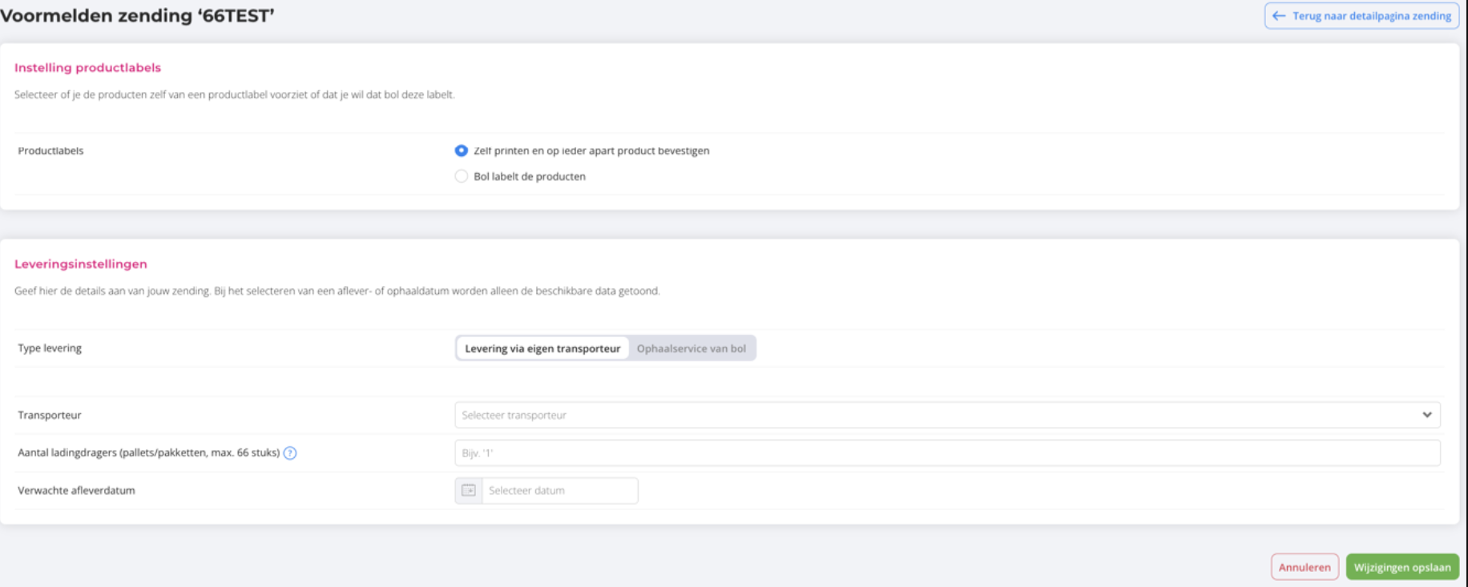The width and height of the screenshot is (1468, 587).
Task: Expand the transporteur dropdown chevron arrow
Action: (x=1426, y=415)
